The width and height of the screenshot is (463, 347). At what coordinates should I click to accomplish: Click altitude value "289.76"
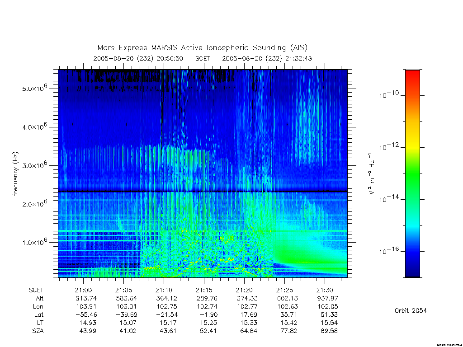(207, 298)
